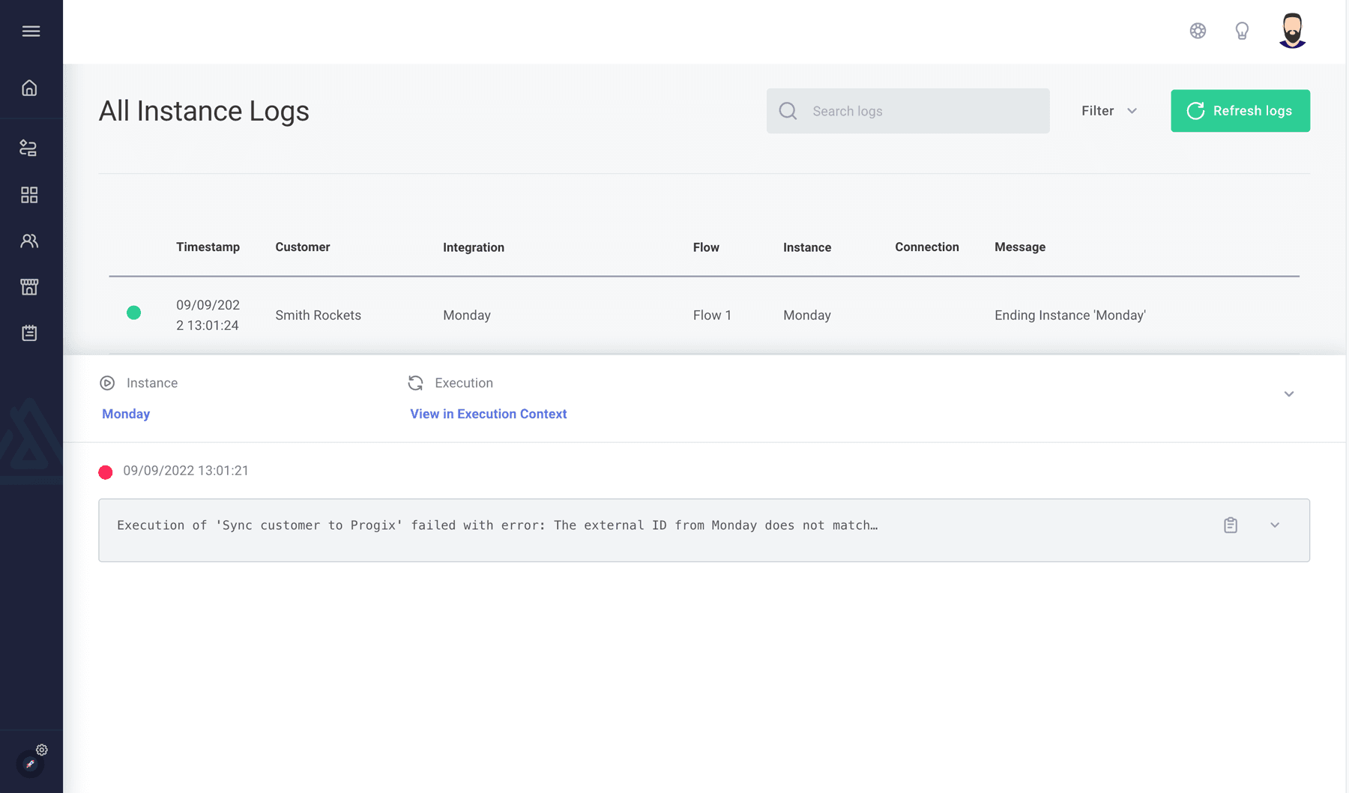
Task: Click the lightbulb tips icon
Action: click(1242, 31)
